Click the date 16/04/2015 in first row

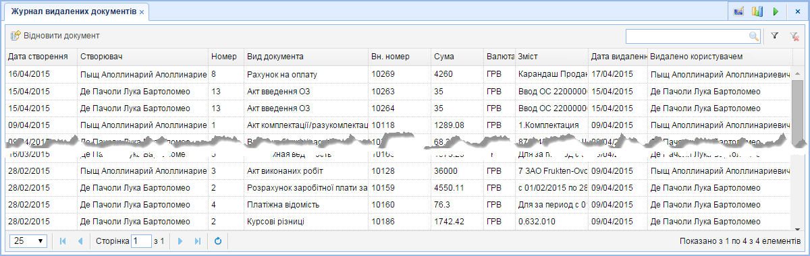[29, 74]
